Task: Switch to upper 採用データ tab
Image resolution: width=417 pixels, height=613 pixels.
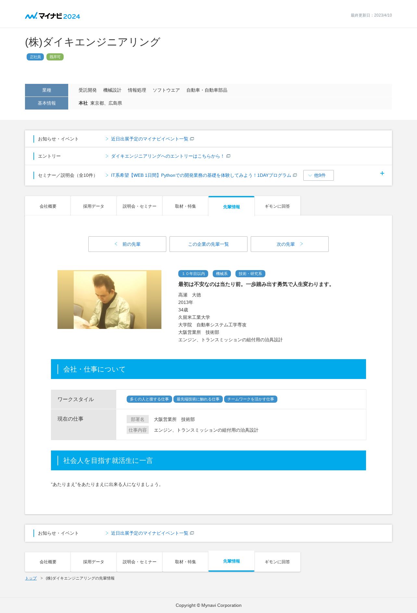Action: [x=94, y=206]
